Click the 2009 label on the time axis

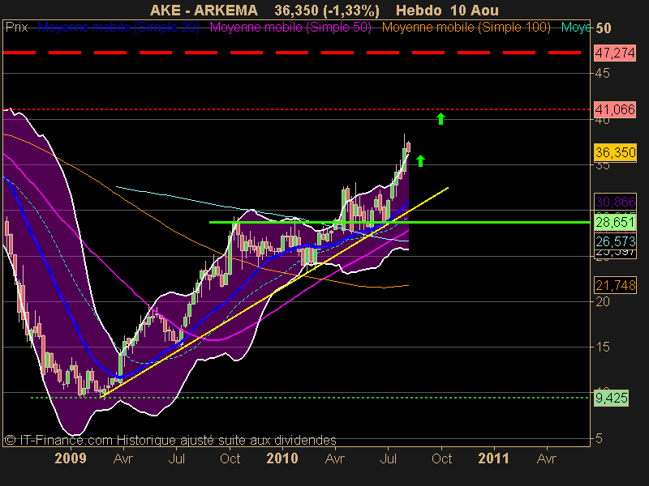tap(71, 458)
